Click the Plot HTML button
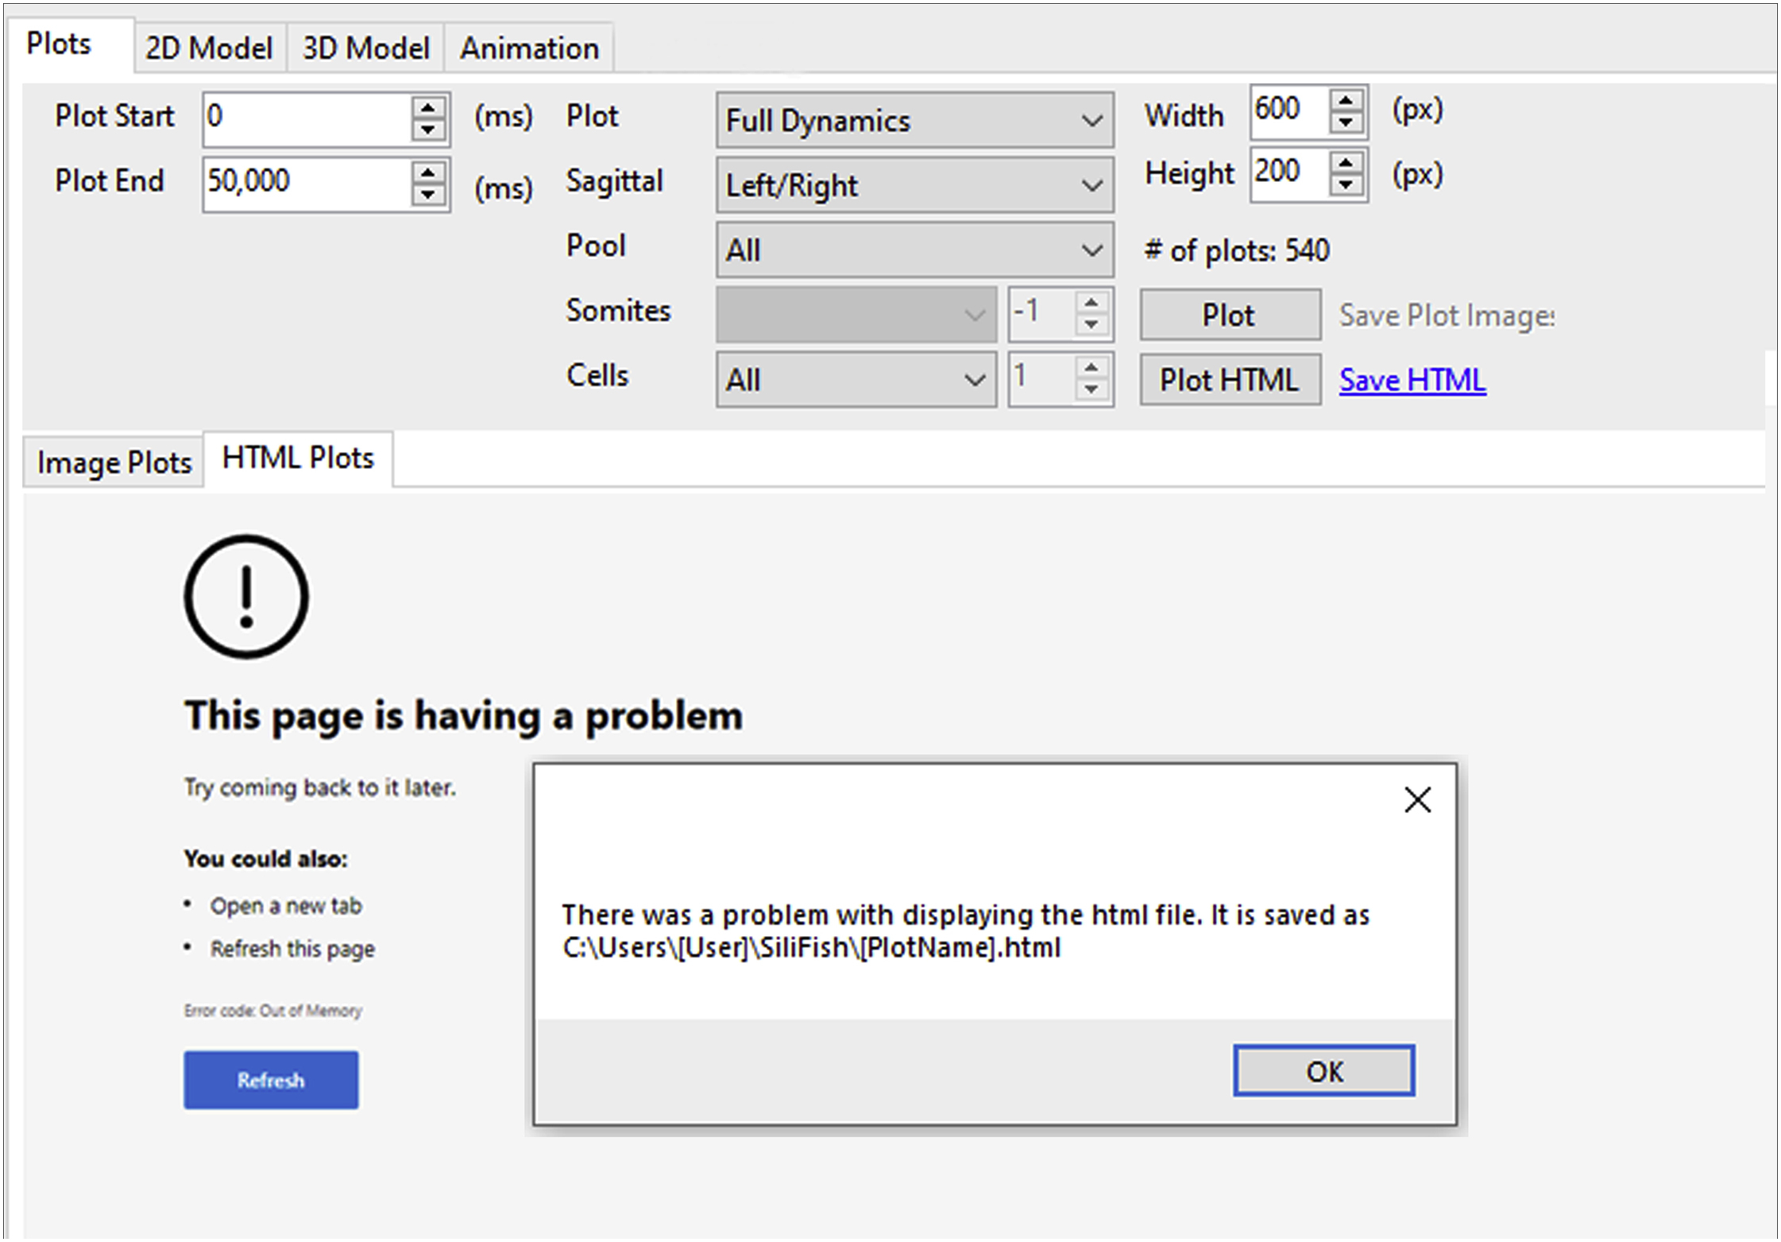This screenshot has width=1781, height=1242. 1229,380
